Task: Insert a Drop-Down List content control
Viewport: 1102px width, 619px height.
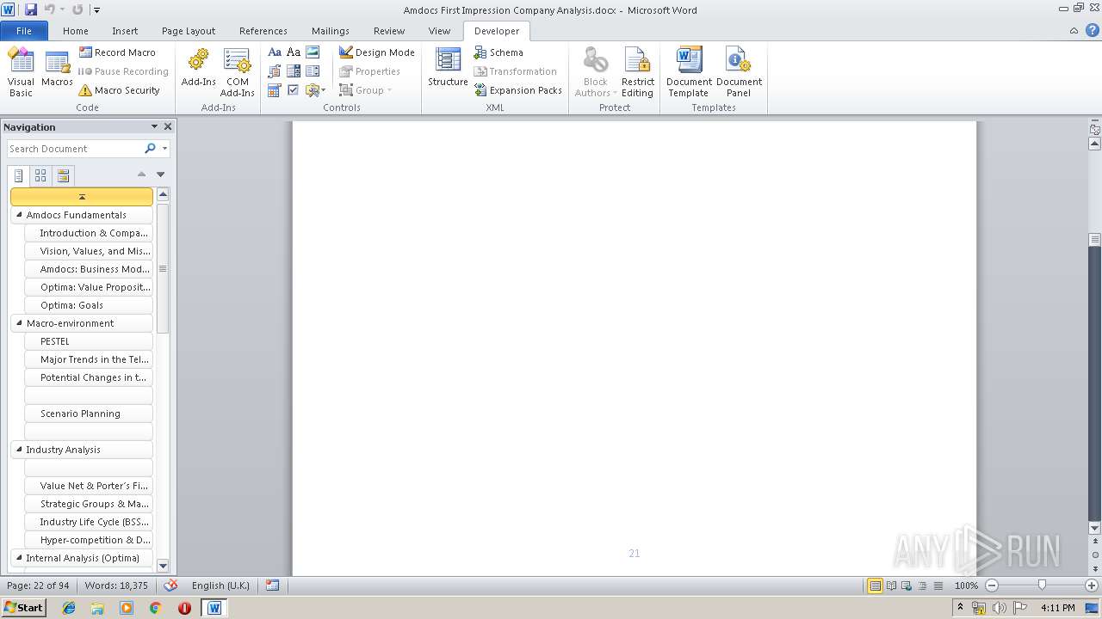Action: 313,71
